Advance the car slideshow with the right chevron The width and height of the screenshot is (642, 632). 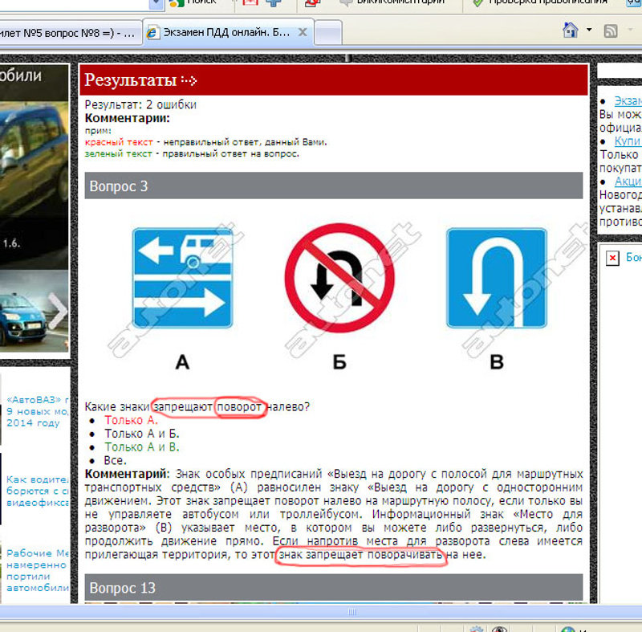point(57,312)
